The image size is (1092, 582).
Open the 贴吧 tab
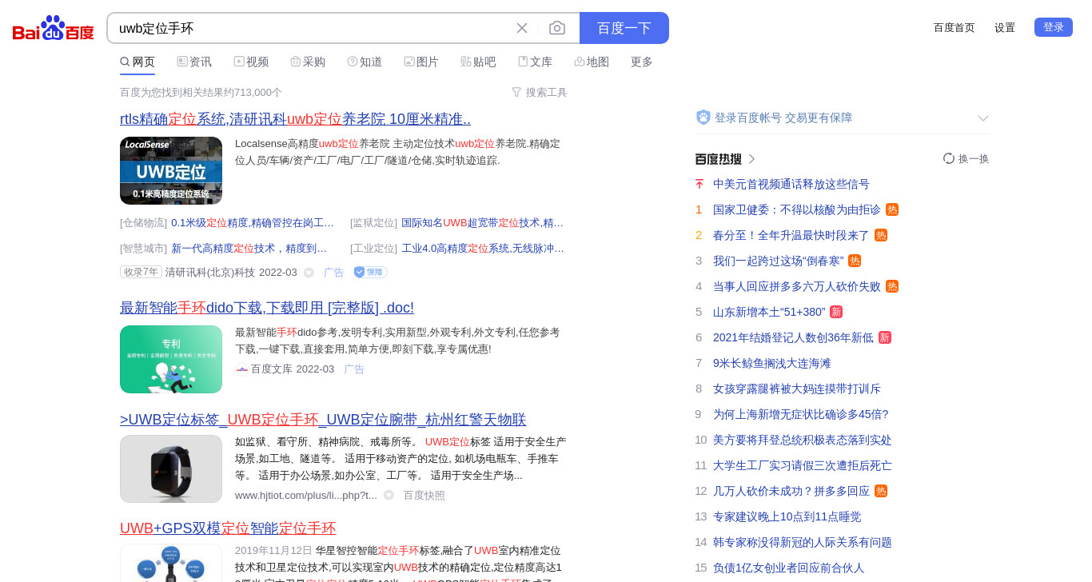478,62
